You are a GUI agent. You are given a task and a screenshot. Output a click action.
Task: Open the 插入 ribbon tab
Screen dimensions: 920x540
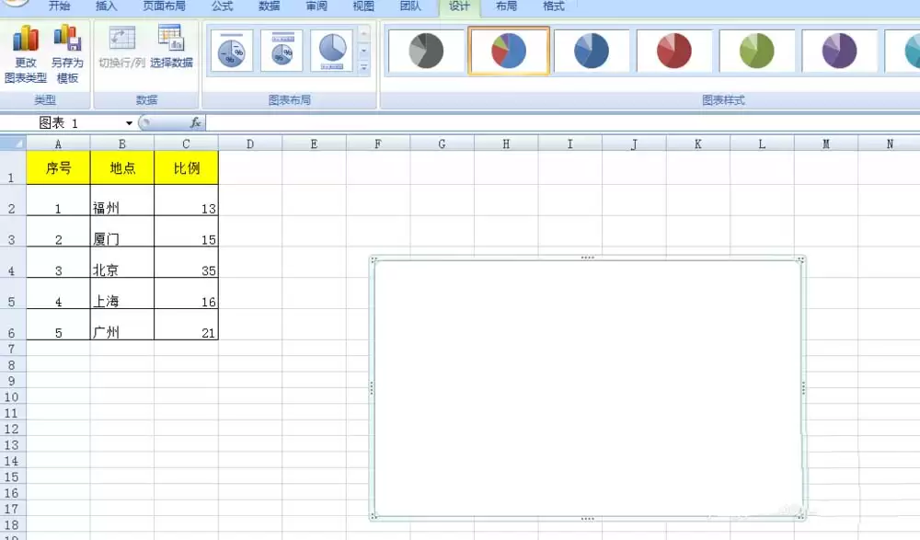(x=107, y=6)
